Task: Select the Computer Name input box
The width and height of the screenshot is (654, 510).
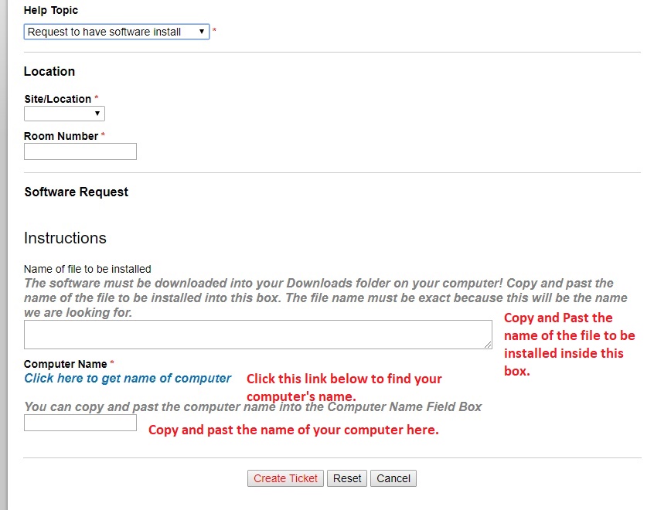Action: pyautogui.click(x=80, y=423)
